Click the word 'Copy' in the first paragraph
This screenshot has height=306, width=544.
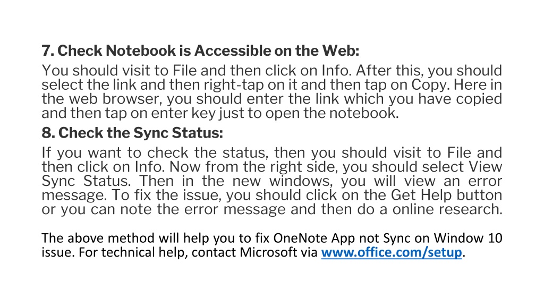[429, 85]
